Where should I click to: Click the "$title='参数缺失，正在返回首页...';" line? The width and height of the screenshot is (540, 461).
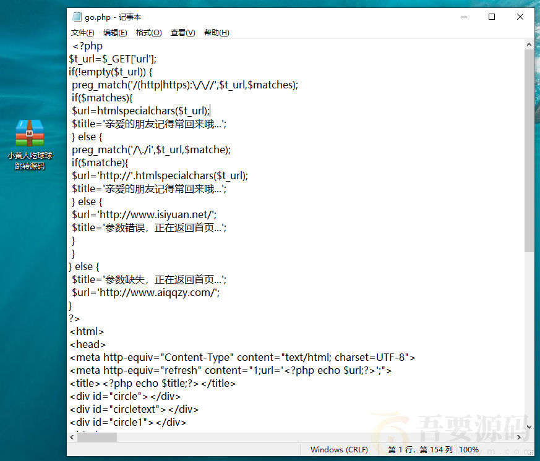pyautogui.click(x=149, y=279)
